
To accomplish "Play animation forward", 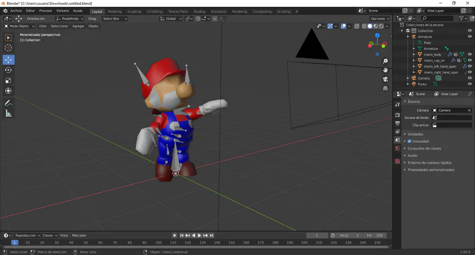I will pyautogui.click(x=199, y=236).
